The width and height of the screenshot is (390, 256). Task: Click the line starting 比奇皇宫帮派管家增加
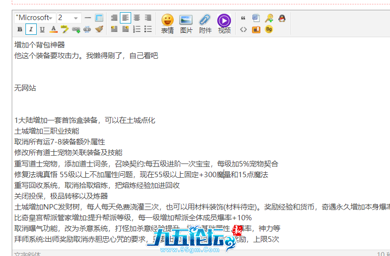click(133, 218)
